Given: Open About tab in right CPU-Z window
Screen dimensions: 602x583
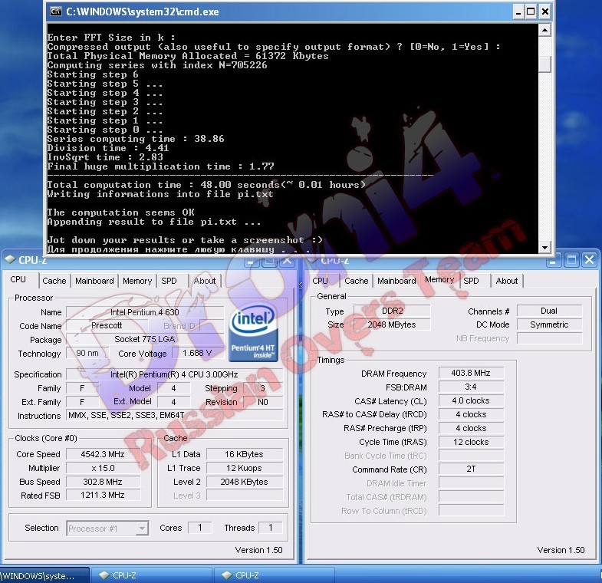Looking at the screenshot, I should [507, 281].
